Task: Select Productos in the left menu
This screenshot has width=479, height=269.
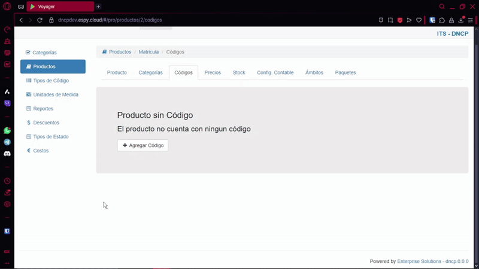Action: (53, 66)
